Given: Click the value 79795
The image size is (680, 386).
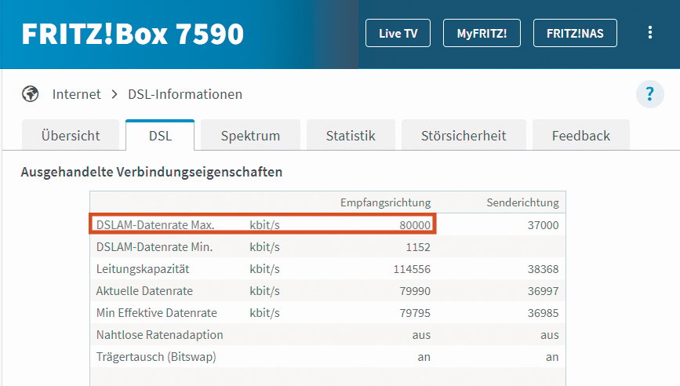Looking at the screenshot, I should tap(415, 313).
